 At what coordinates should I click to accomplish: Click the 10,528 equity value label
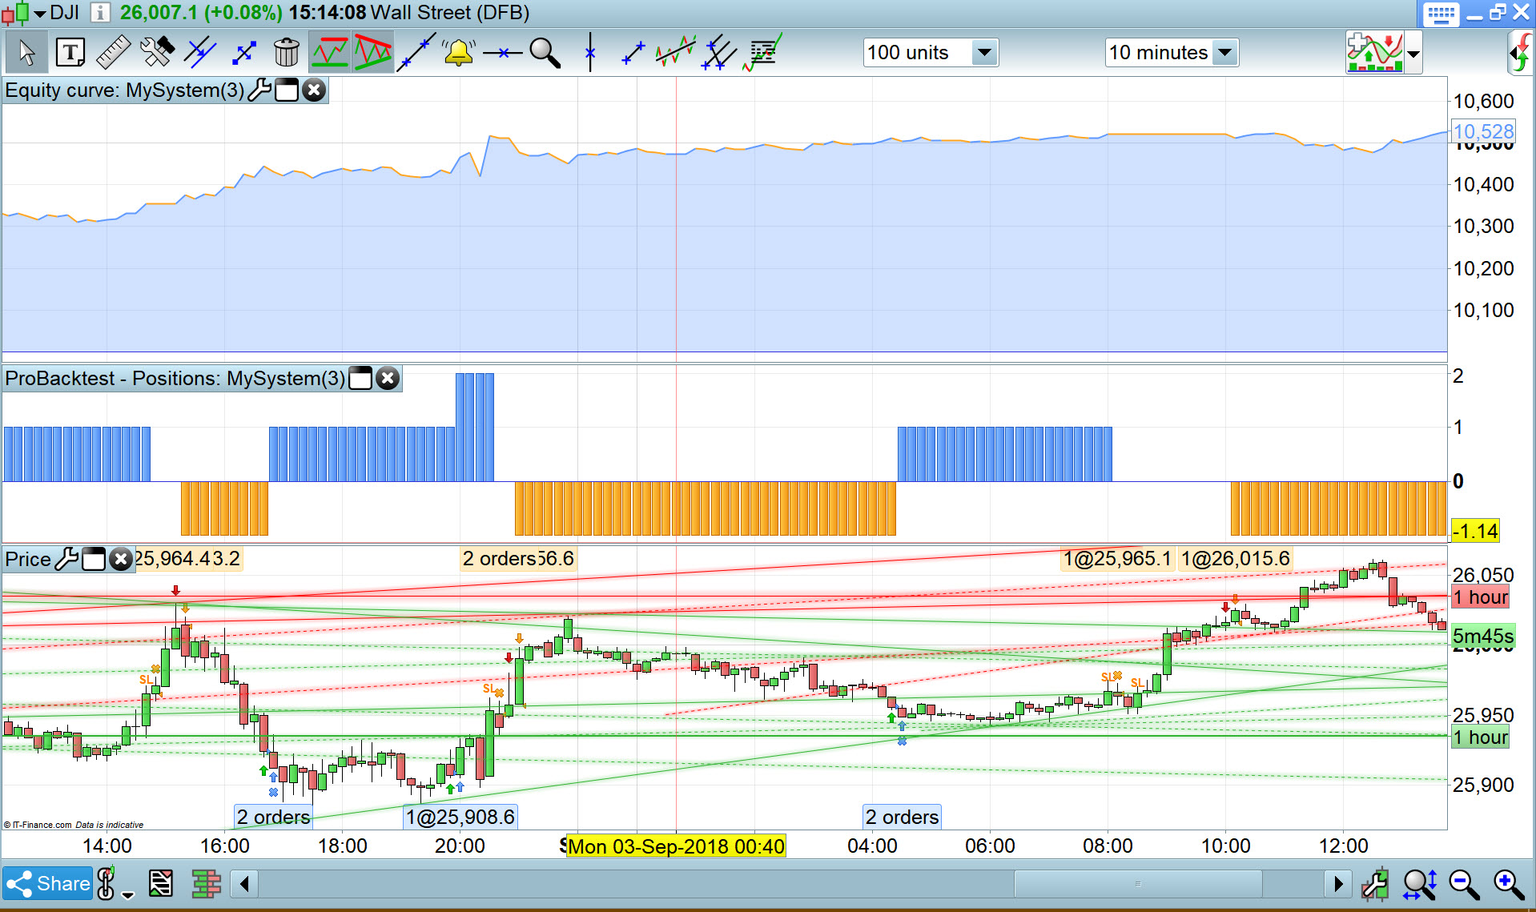(x=1483, y=131)
